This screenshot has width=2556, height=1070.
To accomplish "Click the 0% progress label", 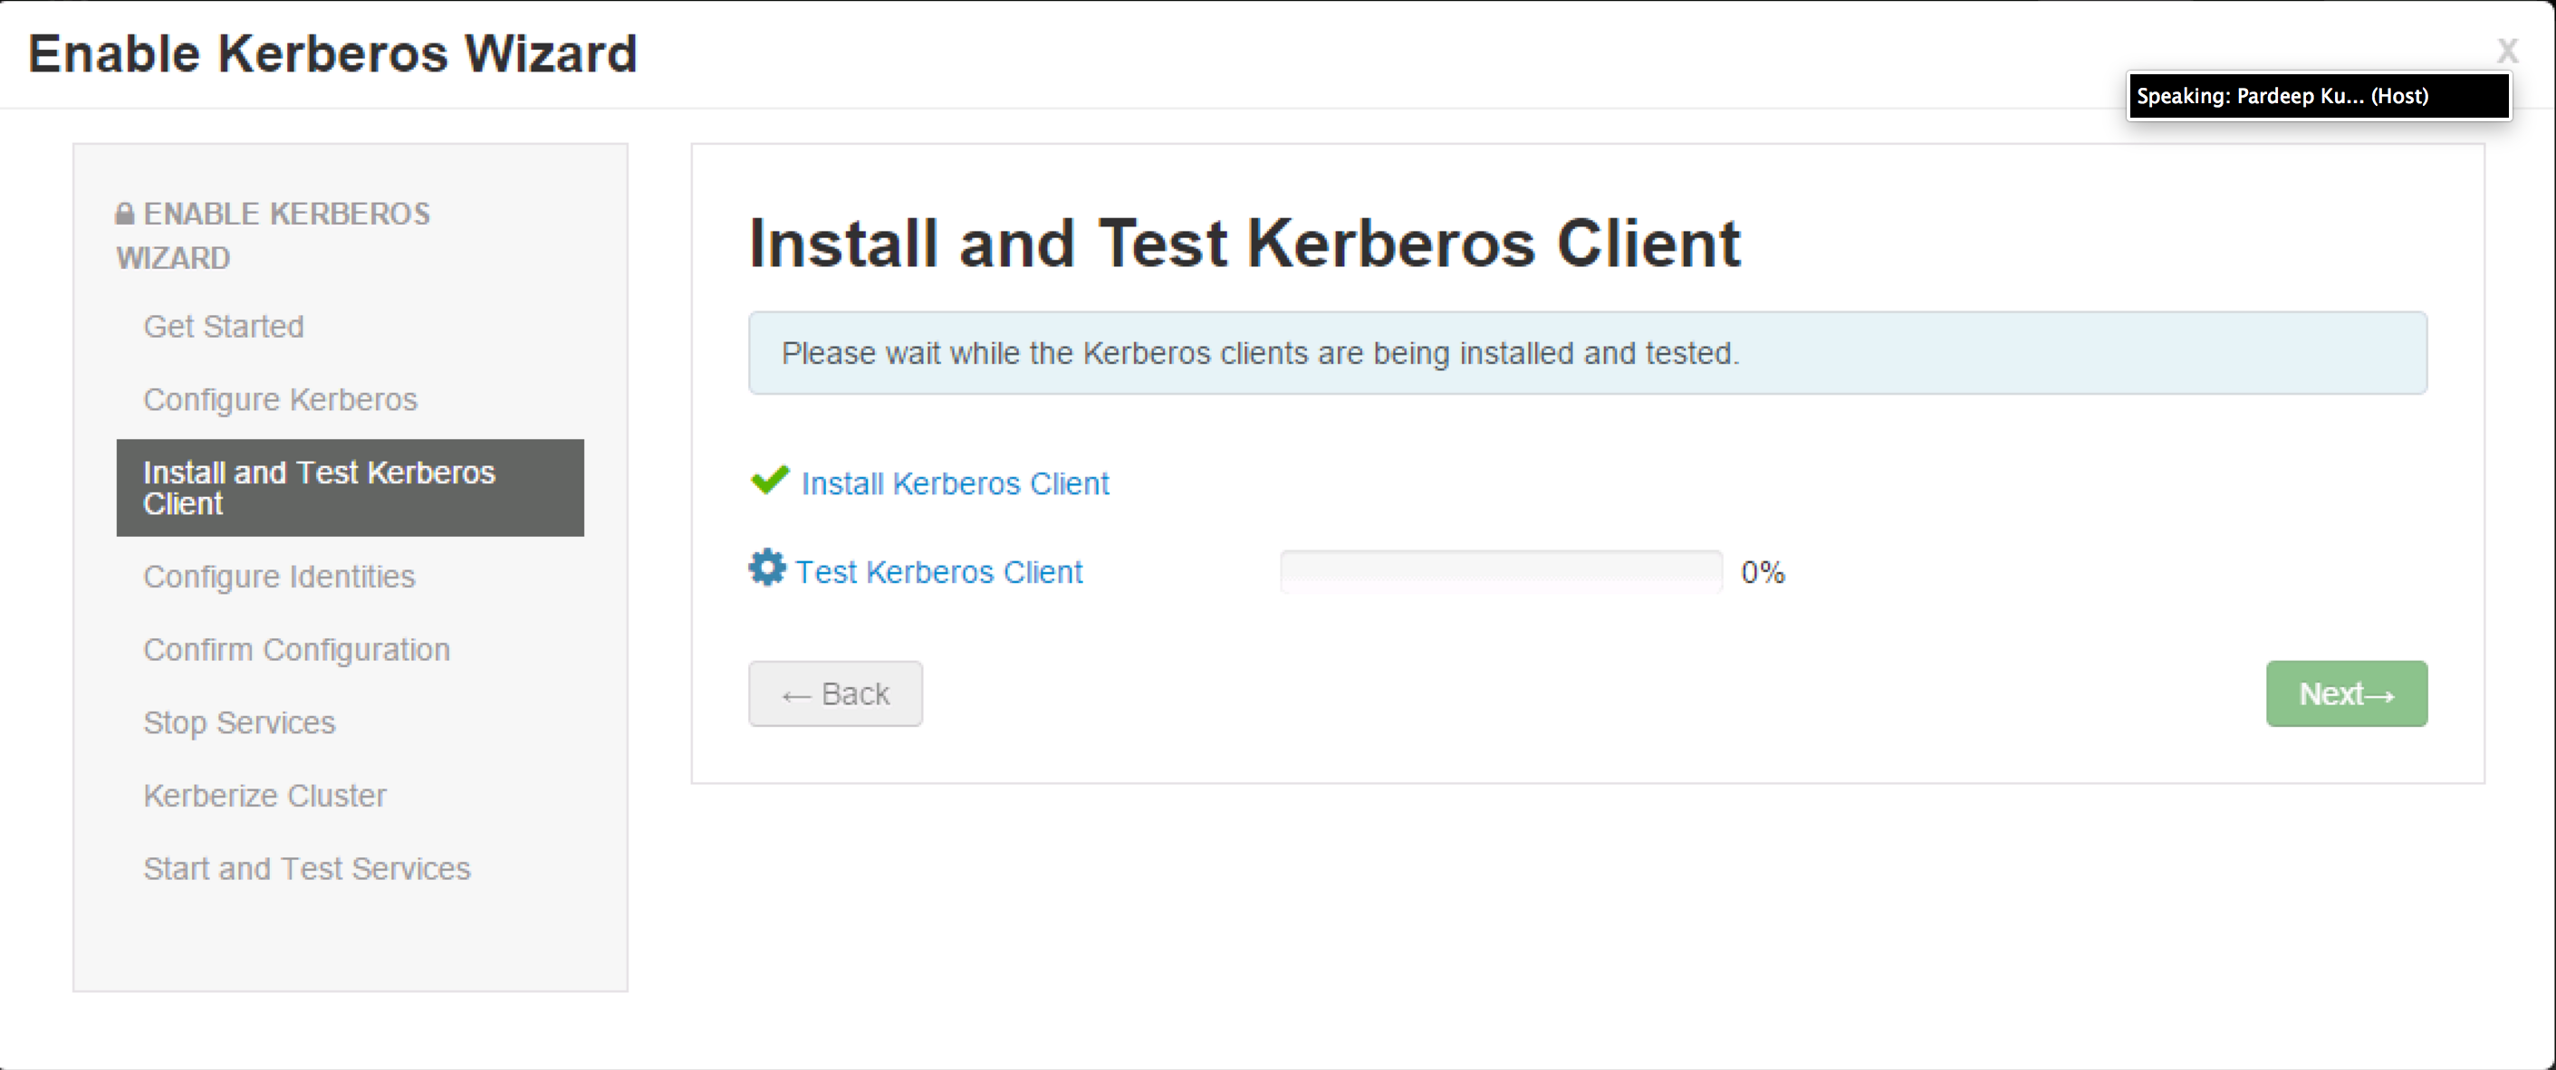I will [x=1763, y=571].
